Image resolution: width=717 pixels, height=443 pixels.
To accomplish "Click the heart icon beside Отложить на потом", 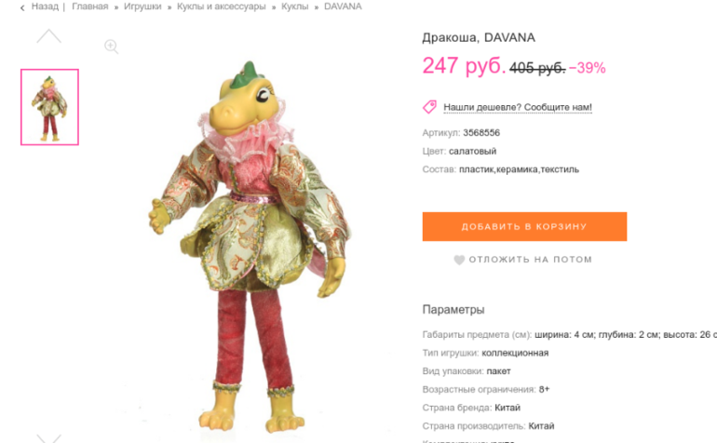I will (459, 260).
